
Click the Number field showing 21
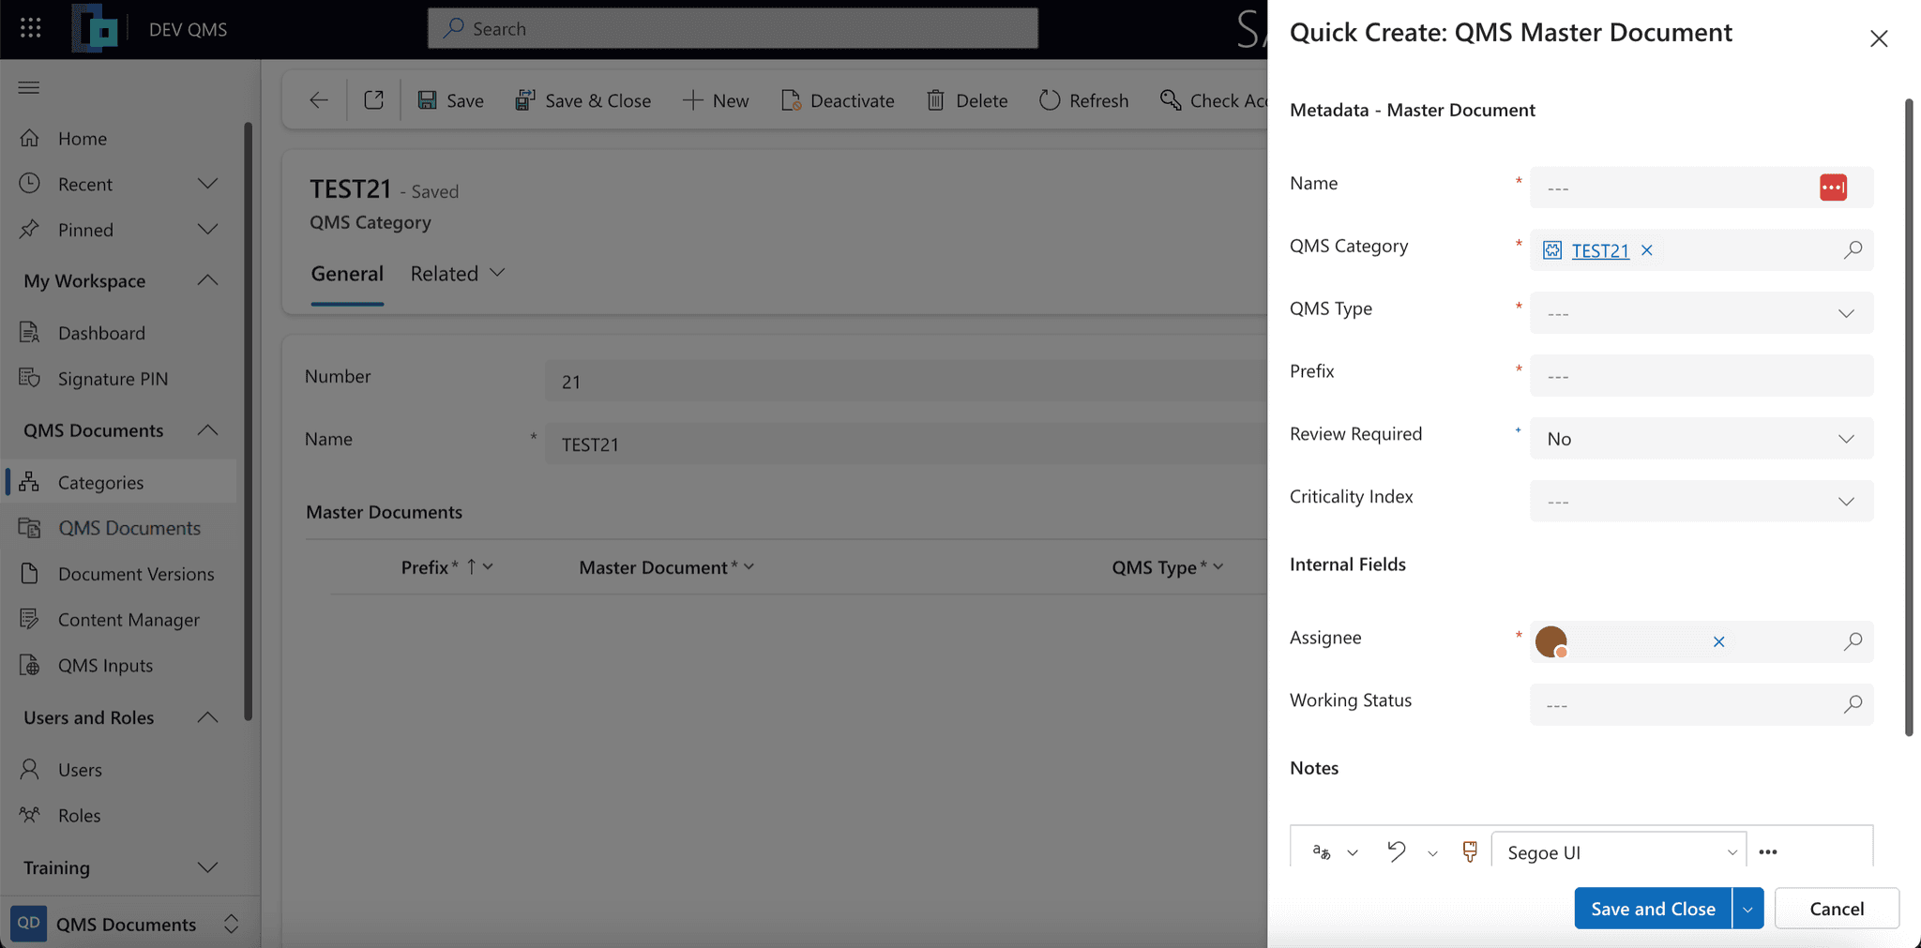[905, 382]
